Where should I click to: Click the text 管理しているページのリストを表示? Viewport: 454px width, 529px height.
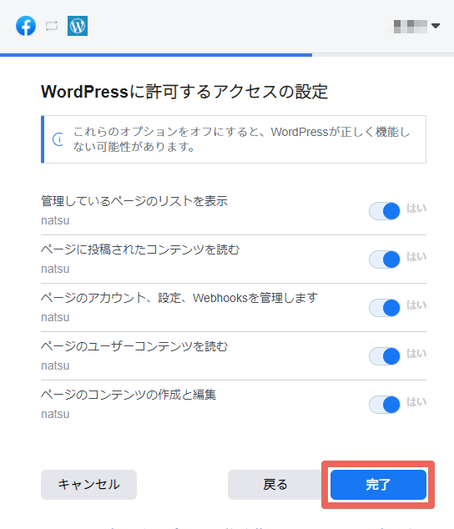pyautogui.click(x=134, y=201)
